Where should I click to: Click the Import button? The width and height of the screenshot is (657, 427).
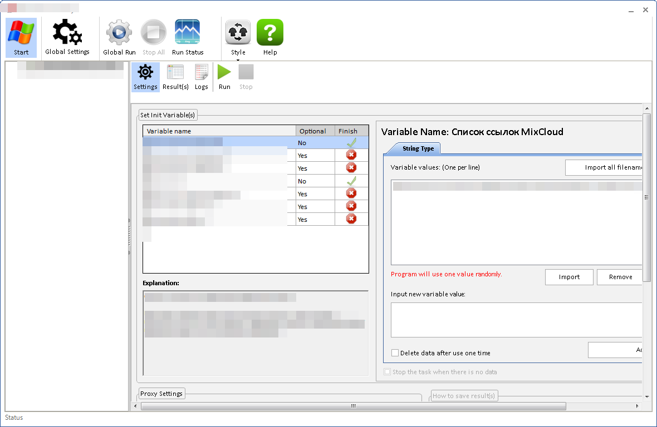click(x=569, y=277)
